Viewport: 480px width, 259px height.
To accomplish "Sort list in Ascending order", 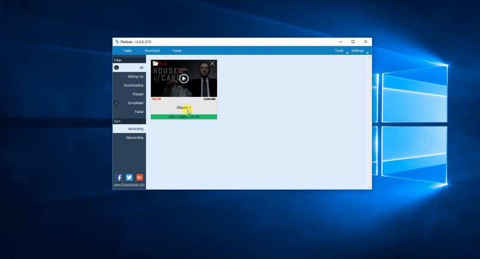I will (129, 129).
